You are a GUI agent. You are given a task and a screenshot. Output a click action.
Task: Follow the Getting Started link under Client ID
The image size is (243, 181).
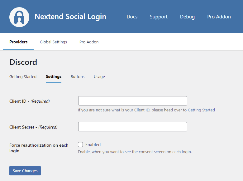(201, 110)
